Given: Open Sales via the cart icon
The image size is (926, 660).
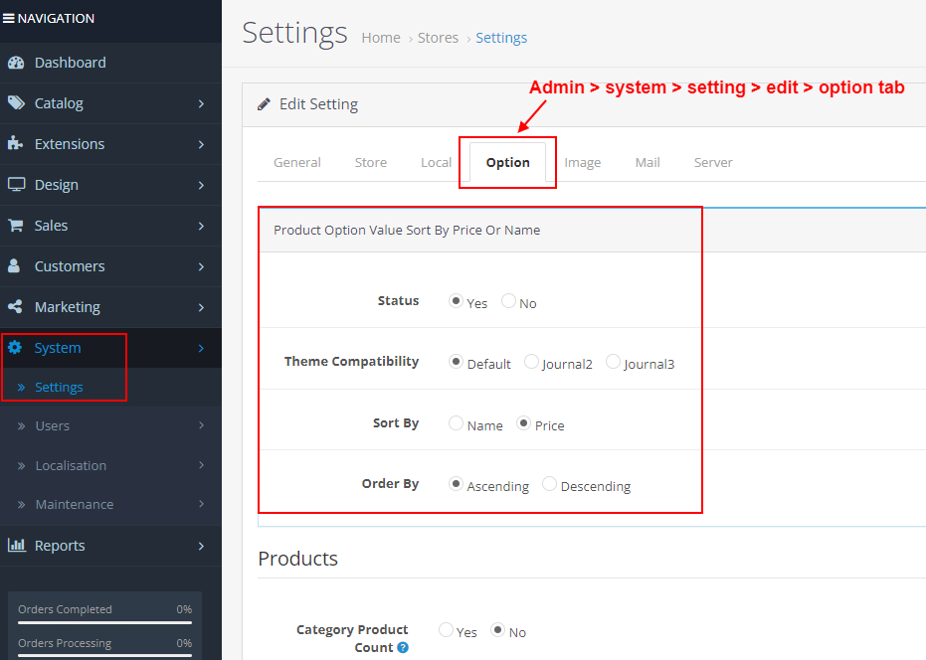Looking at the screenshot, I should 18,225.
